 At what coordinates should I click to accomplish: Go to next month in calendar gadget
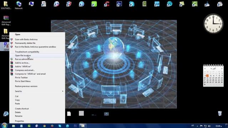tap(222, 69)
